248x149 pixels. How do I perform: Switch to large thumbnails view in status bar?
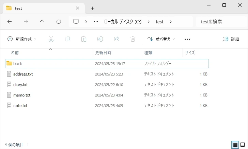pos(243,145)
